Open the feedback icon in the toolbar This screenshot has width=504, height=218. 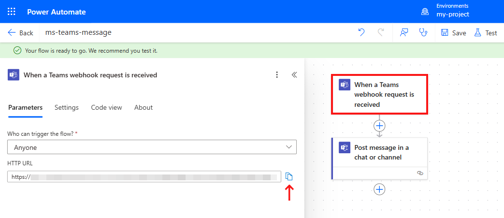pos(404,32)
